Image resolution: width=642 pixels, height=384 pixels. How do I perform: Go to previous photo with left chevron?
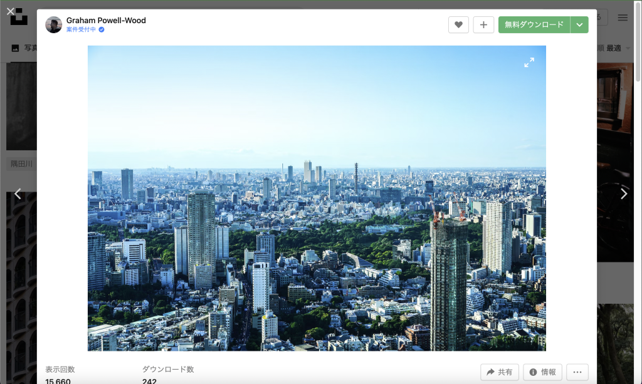tap(18, 194)
